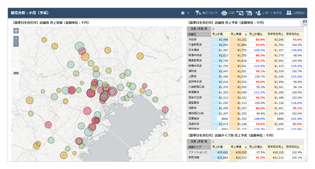Zoom out with the map minus button
The image size is (315, 169).
coord(16,44)
